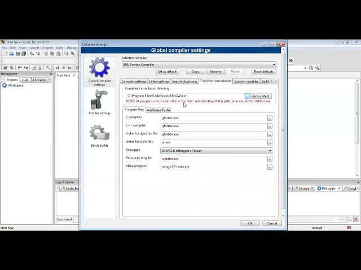Open the Debugger dropdown in Program Files

(216, 151)
